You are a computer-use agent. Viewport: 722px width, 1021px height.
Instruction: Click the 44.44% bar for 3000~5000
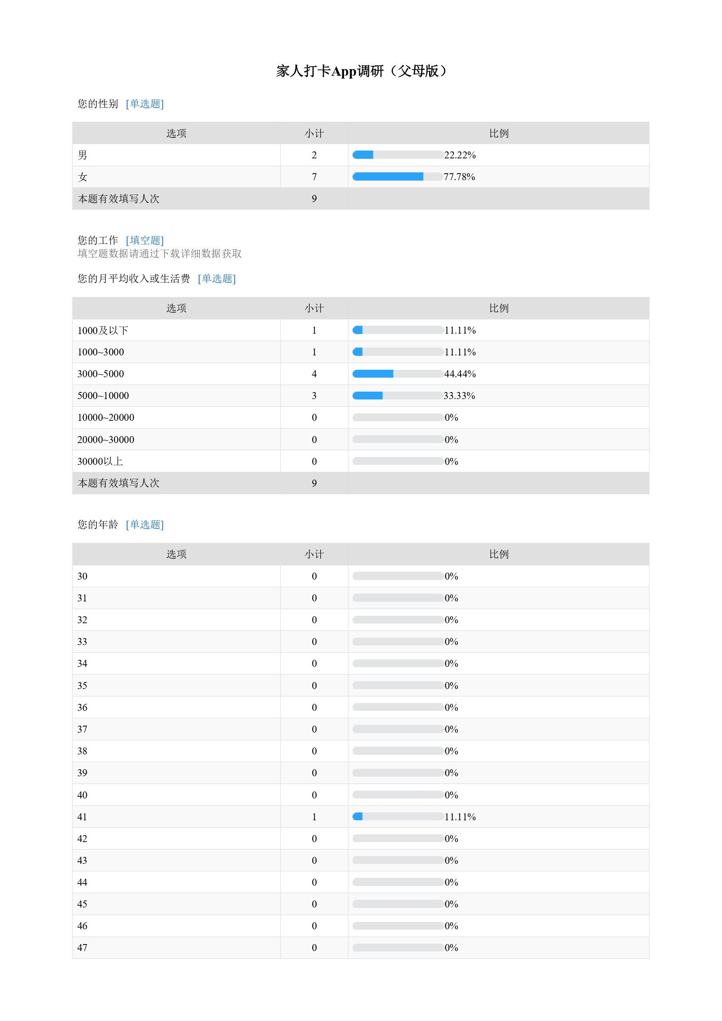click(398, 374)
